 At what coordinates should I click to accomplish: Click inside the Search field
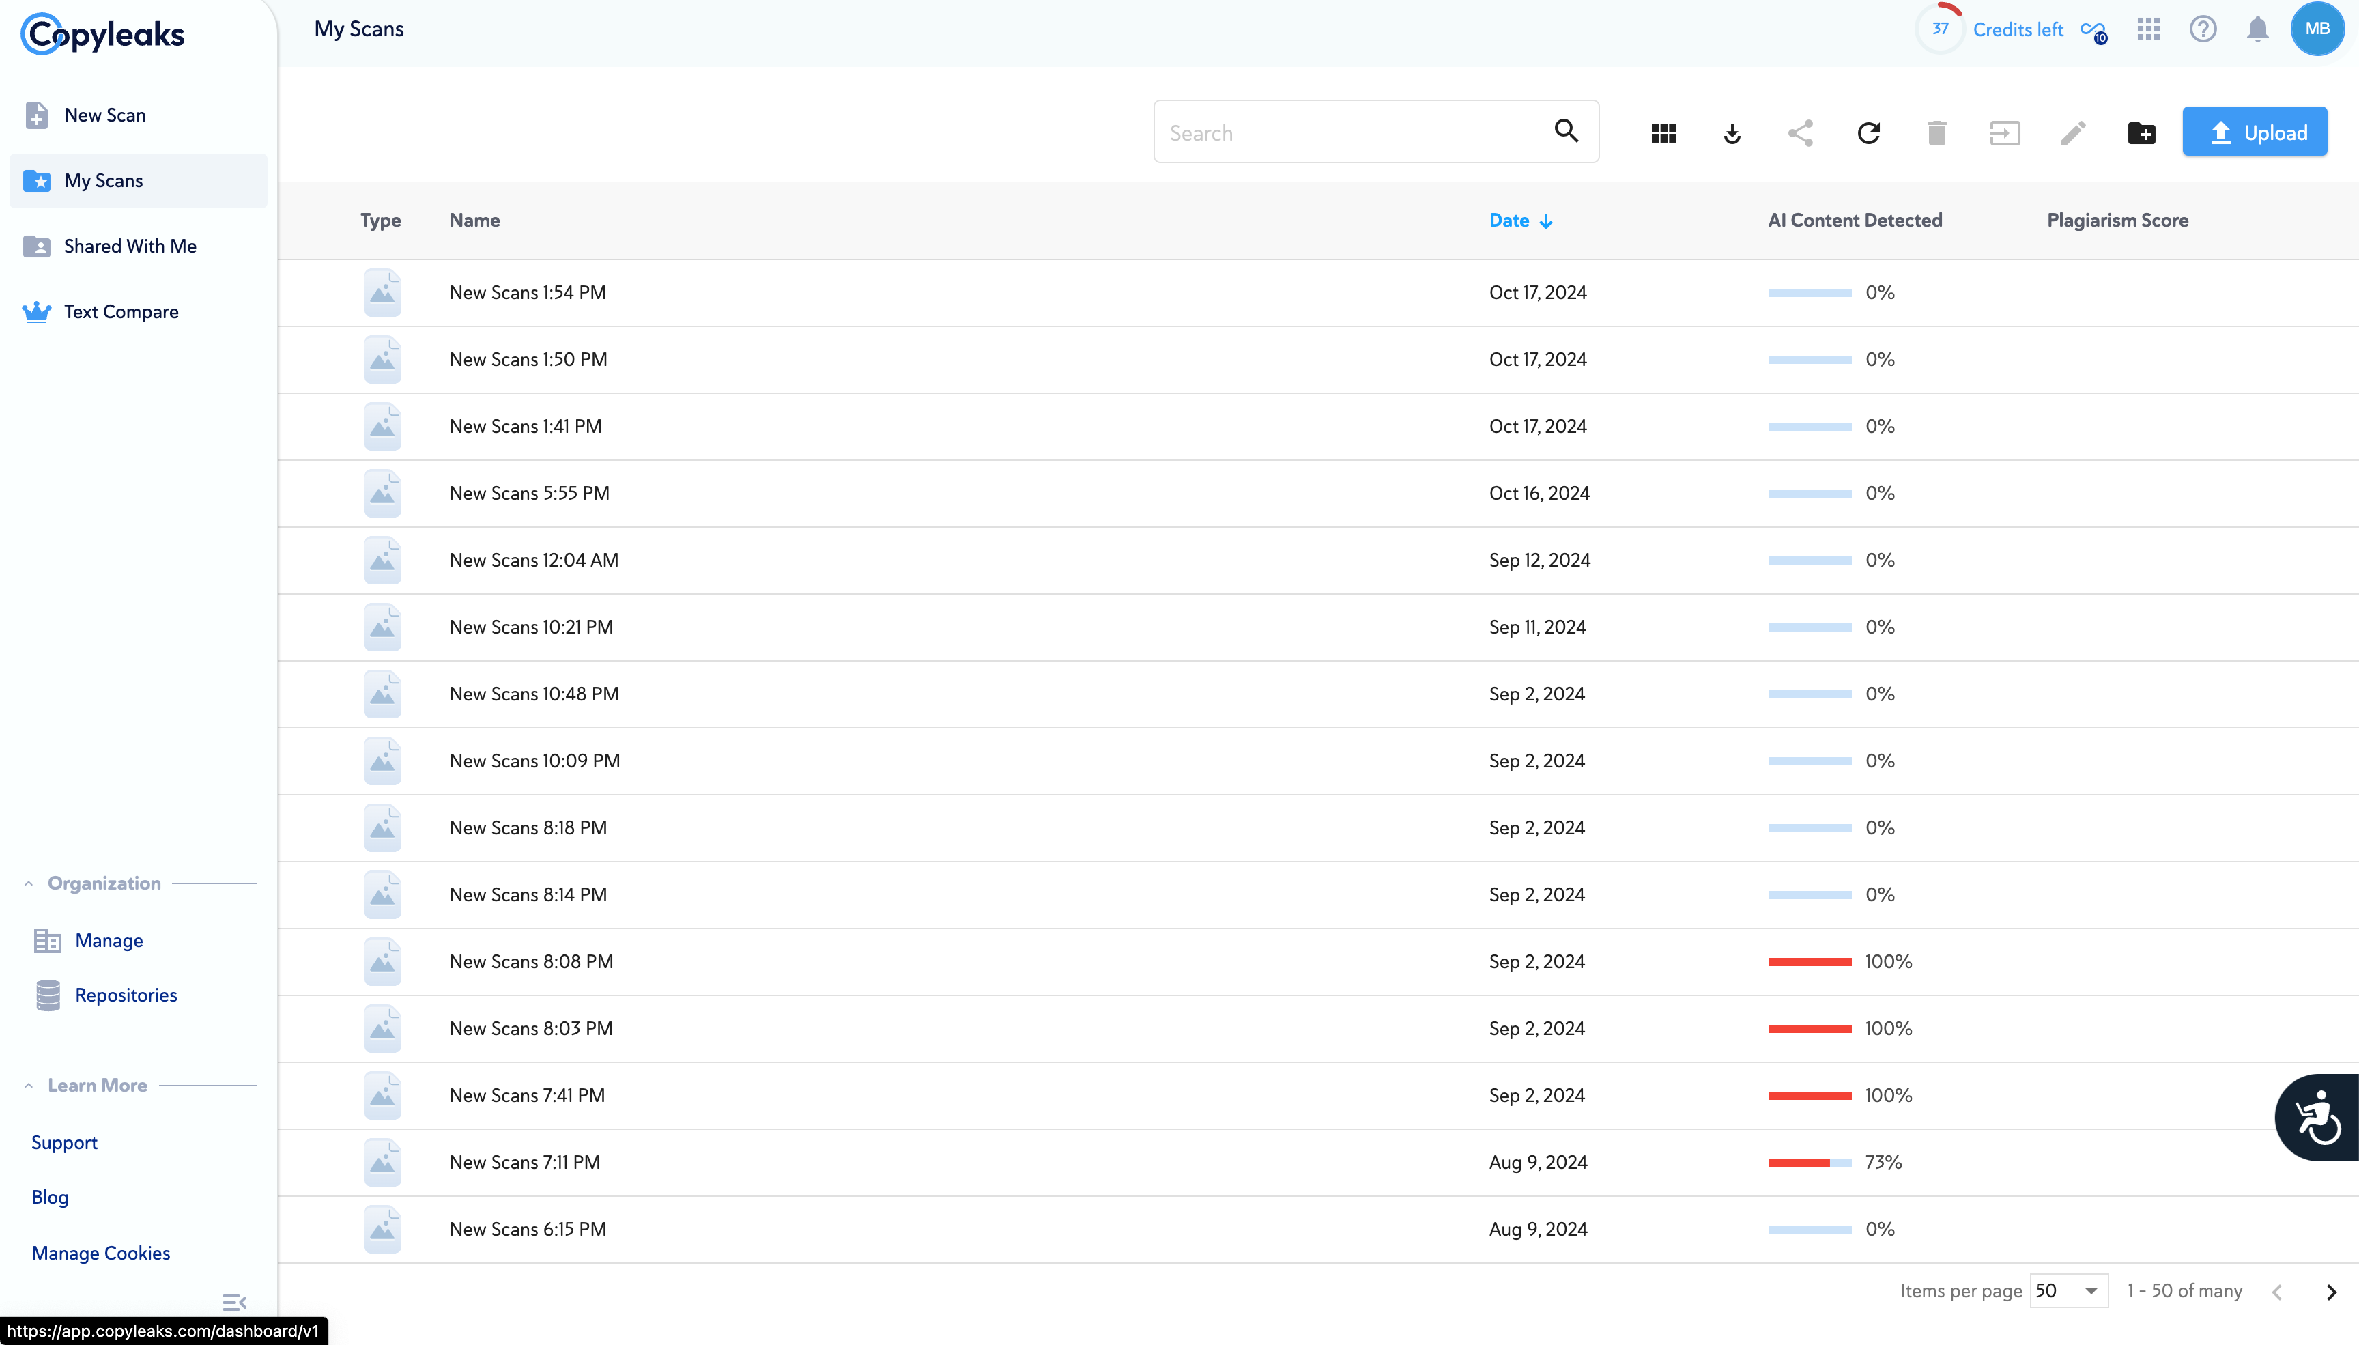1353,133
